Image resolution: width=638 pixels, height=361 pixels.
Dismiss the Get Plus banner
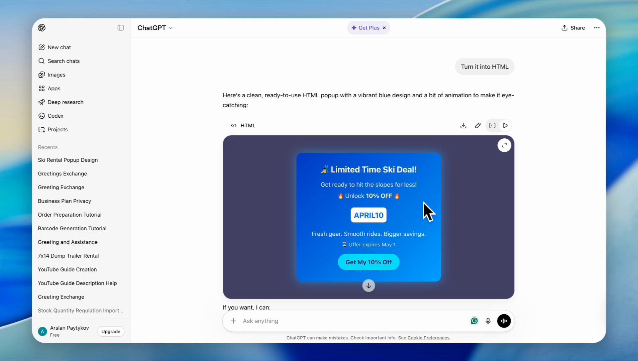[384, 28]
